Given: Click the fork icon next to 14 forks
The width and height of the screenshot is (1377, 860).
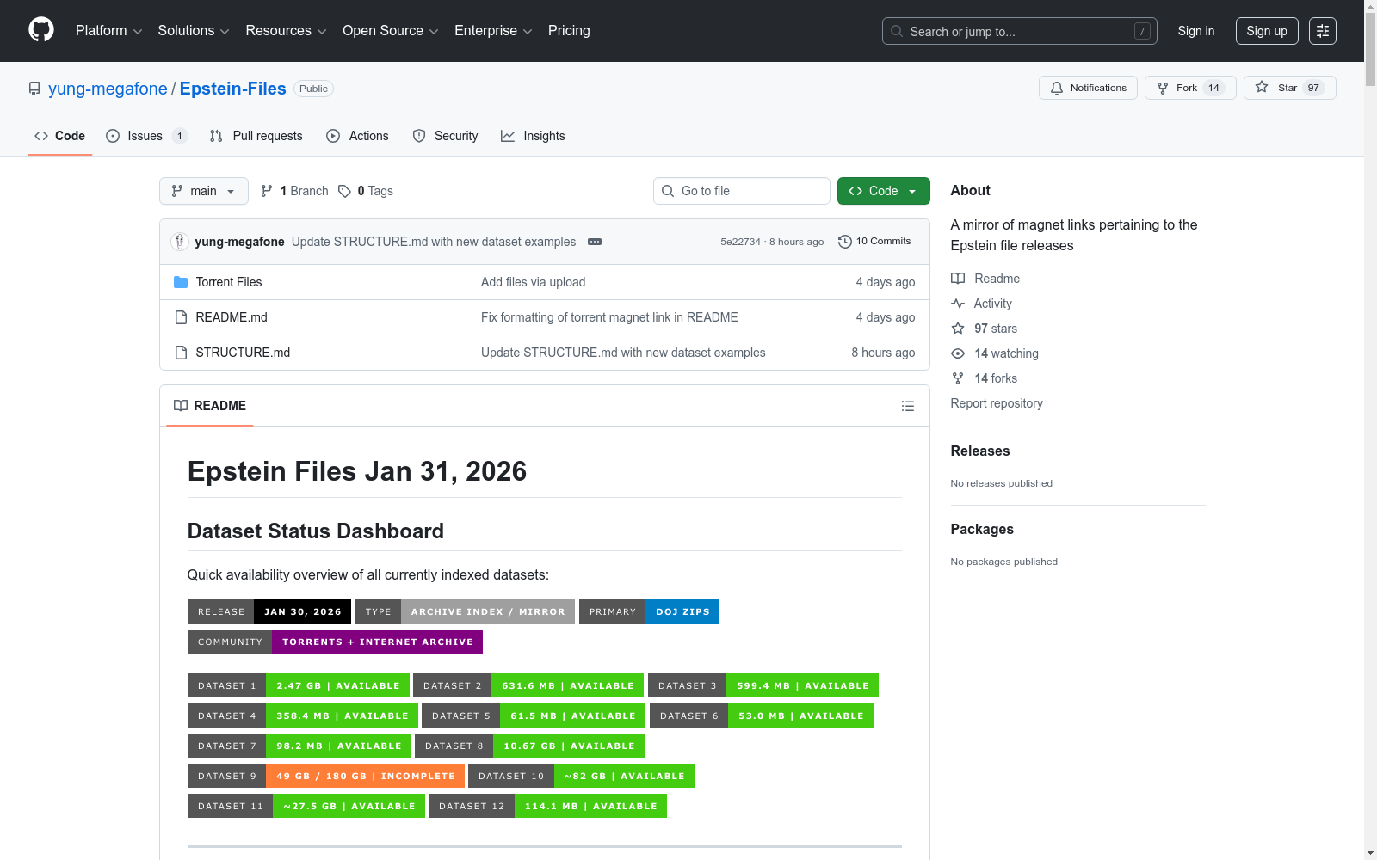Looking at the screenshot, I should coord(958,378).
